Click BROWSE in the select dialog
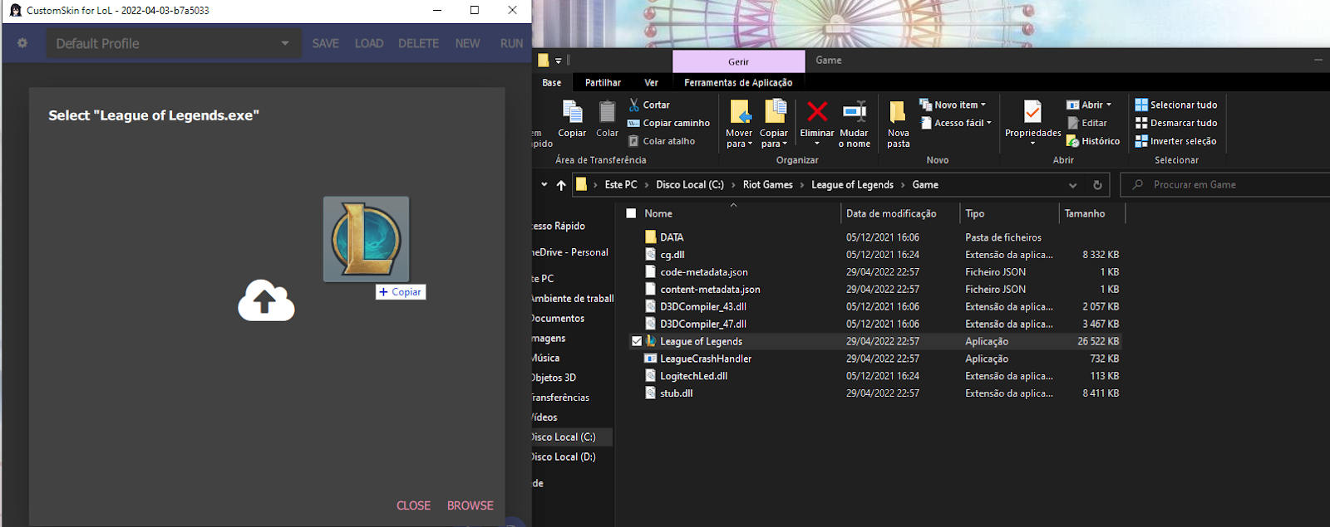 [470, 505]
